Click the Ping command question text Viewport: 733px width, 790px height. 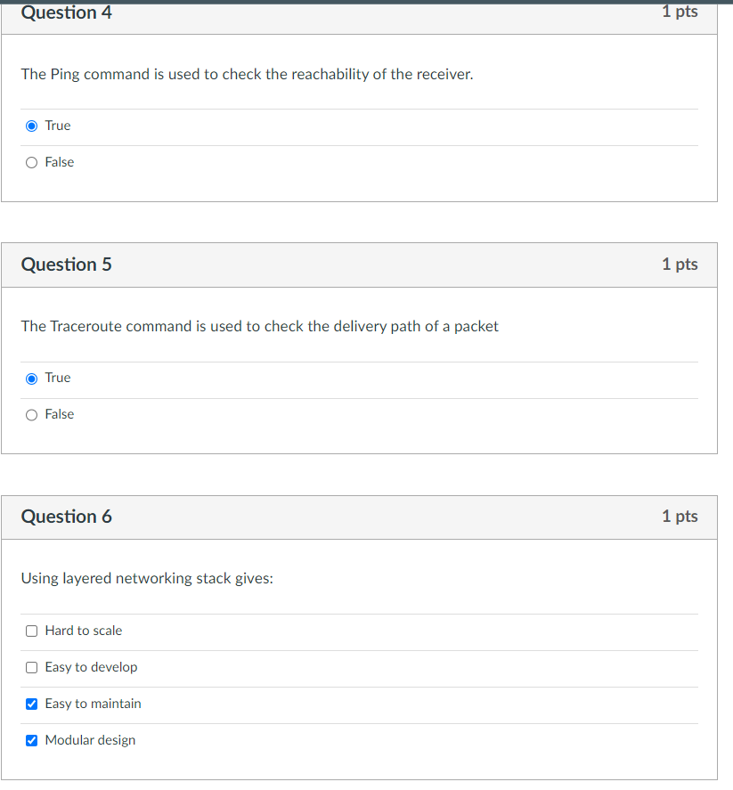point(247,74)
